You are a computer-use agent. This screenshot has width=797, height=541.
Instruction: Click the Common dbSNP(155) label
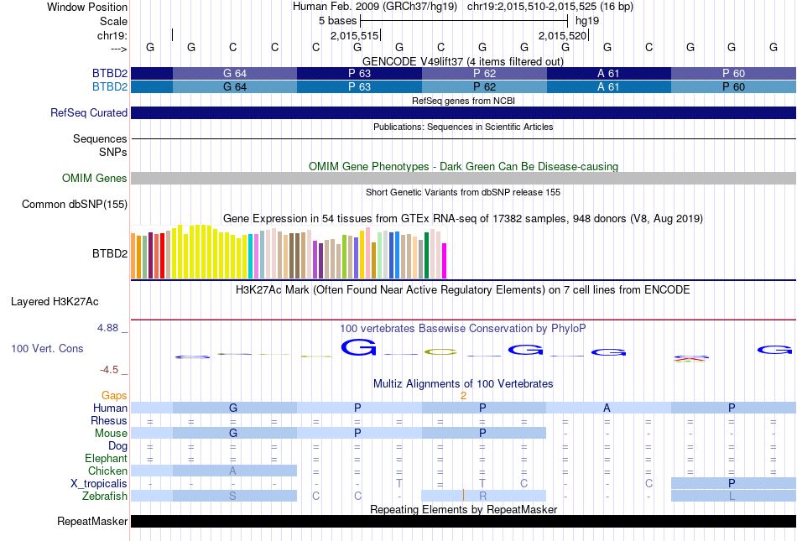(74, 204)
